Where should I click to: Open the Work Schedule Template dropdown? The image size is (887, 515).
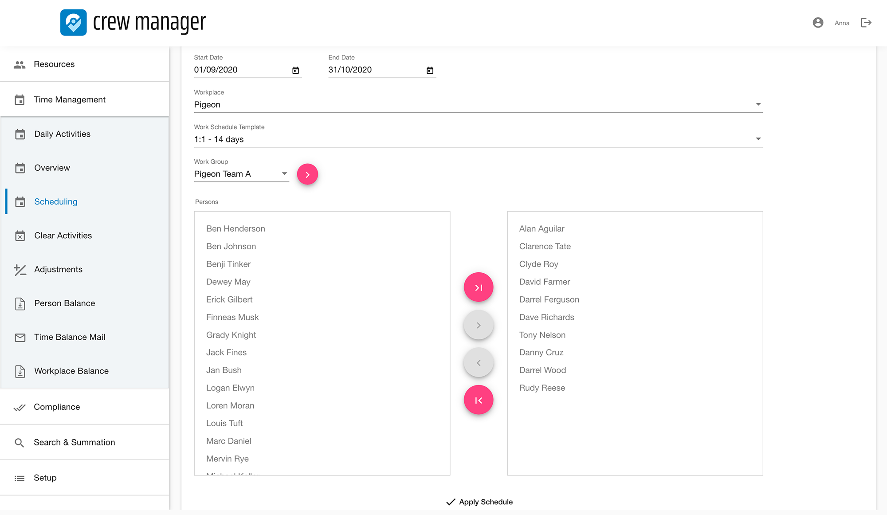758,139
